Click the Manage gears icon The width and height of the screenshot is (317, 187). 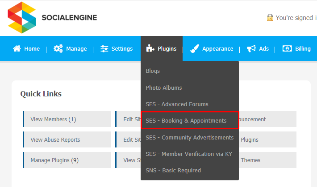58,48
